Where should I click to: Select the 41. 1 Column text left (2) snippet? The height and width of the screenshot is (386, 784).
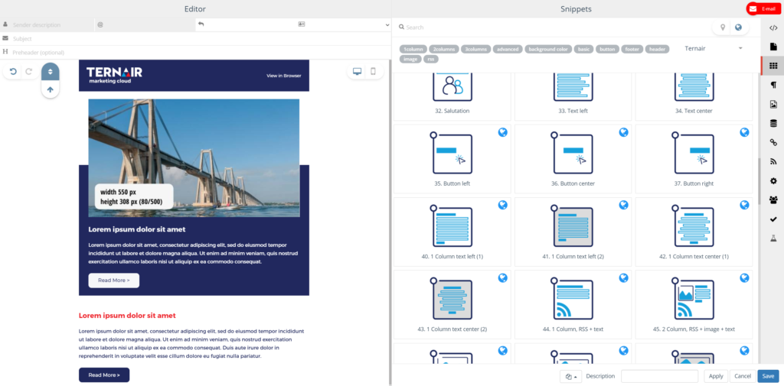coord(573,232)
